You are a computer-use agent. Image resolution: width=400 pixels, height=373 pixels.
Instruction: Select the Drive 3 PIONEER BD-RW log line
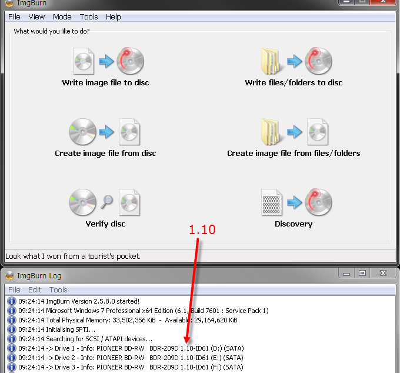131,367
